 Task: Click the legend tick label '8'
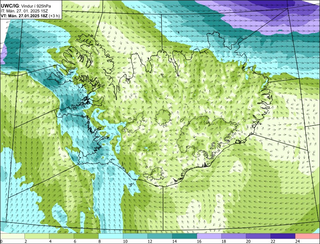pyautogui.click(x=100, y=241)
